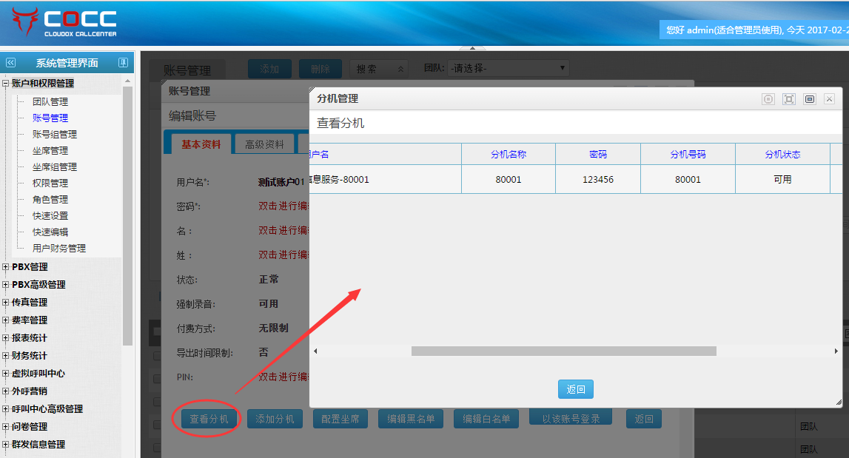The width and height of the screenshot is (849, 458).
Task: Click the right arrow of horizontal scrollbar
Action: click(x=836, y=351)
